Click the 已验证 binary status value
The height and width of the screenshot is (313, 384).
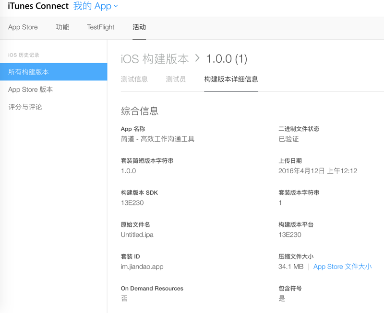click(289, 139)
